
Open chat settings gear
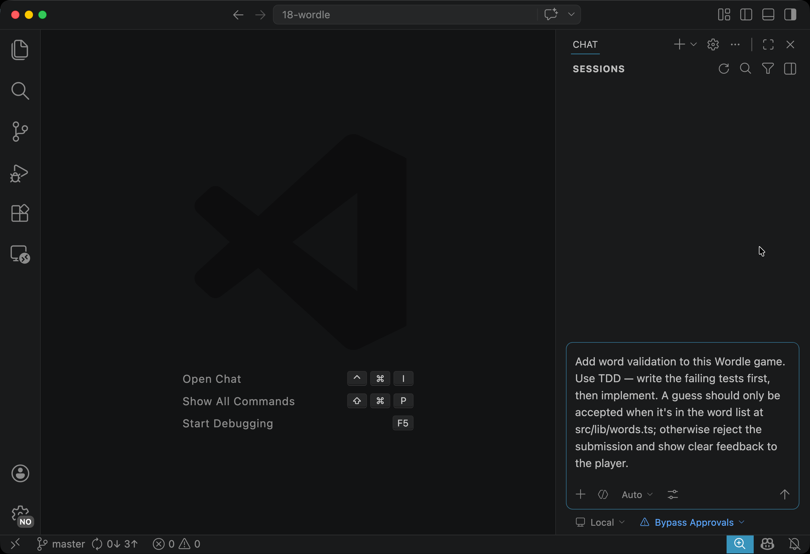pos(713,44)
